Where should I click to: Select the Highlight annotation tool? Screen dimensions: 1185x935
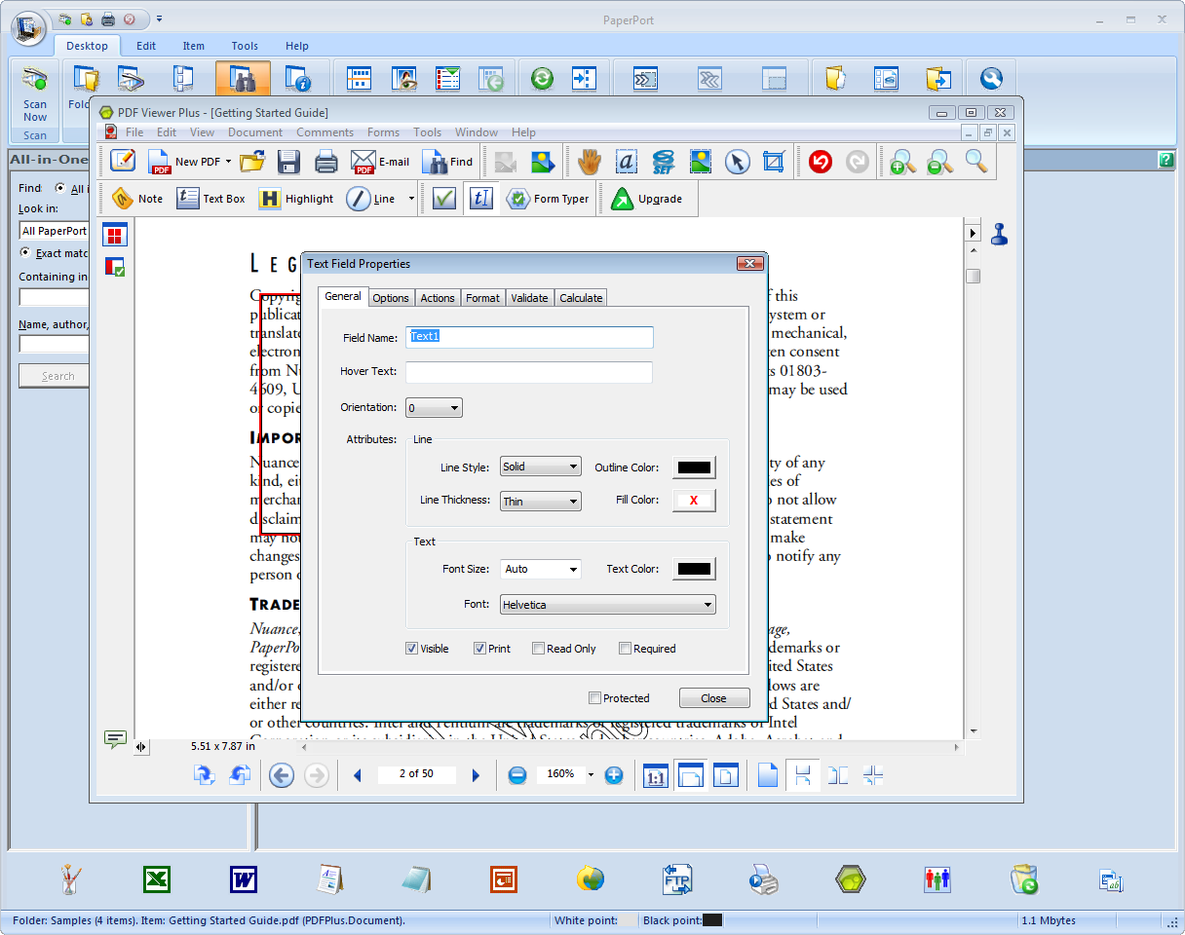(296, 199)
